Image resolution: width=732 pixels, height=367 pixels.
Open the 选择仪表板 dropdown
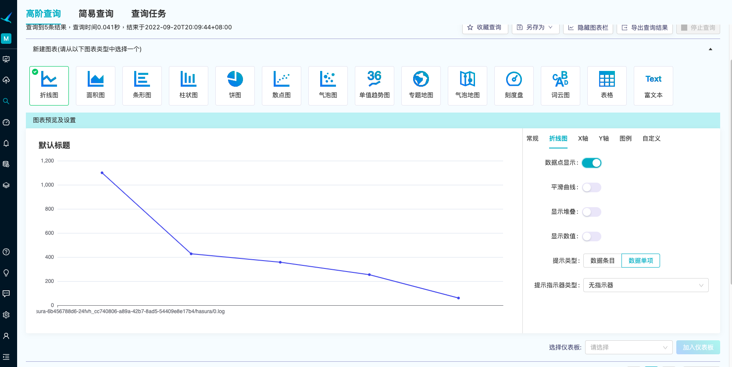pos(628,347)
